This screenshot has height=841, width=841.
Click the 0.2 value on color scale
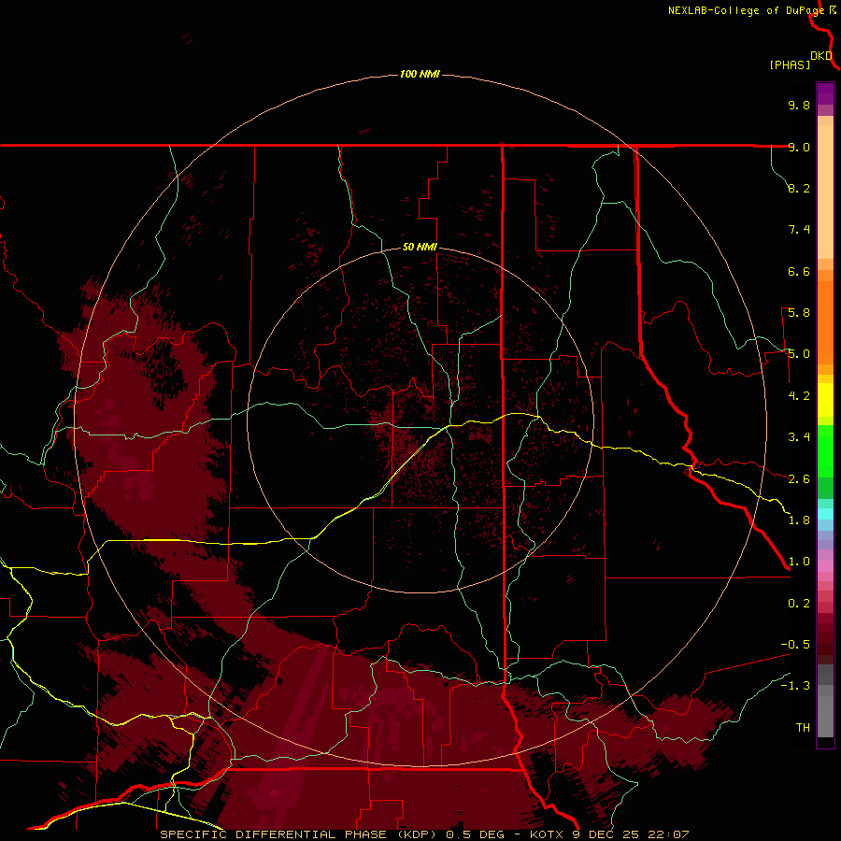799,604
